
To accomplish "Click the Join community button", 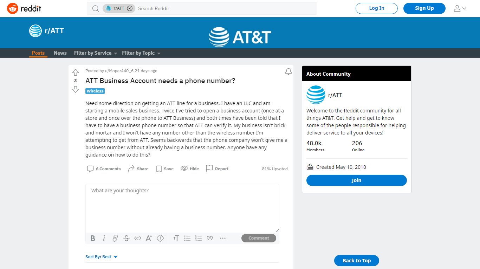I will click(357, 180).
